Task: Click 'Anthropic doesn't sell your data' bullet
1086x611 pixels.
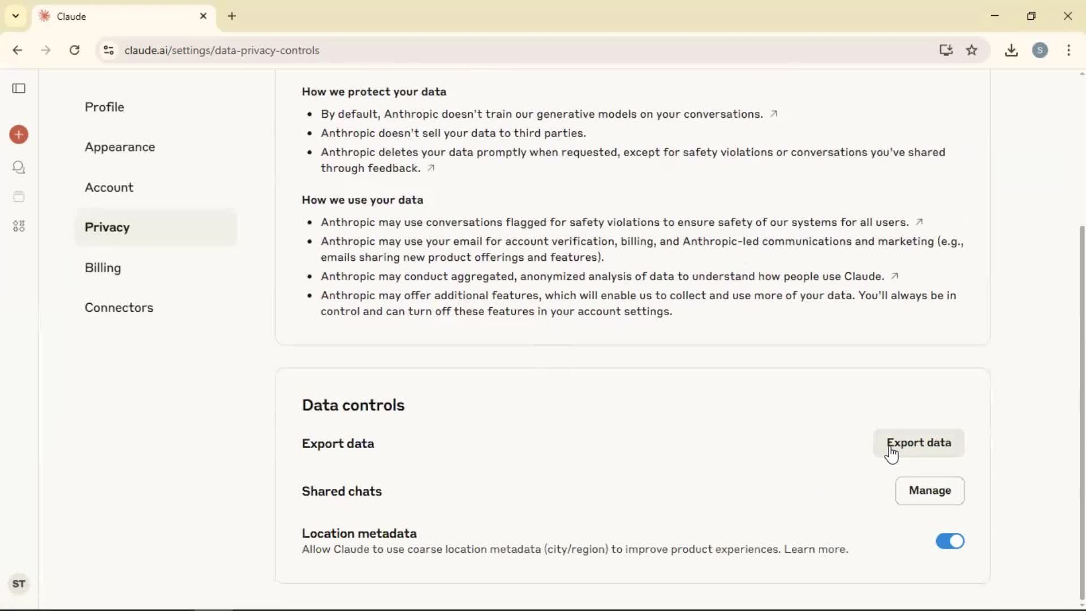Action: (453, 133)
